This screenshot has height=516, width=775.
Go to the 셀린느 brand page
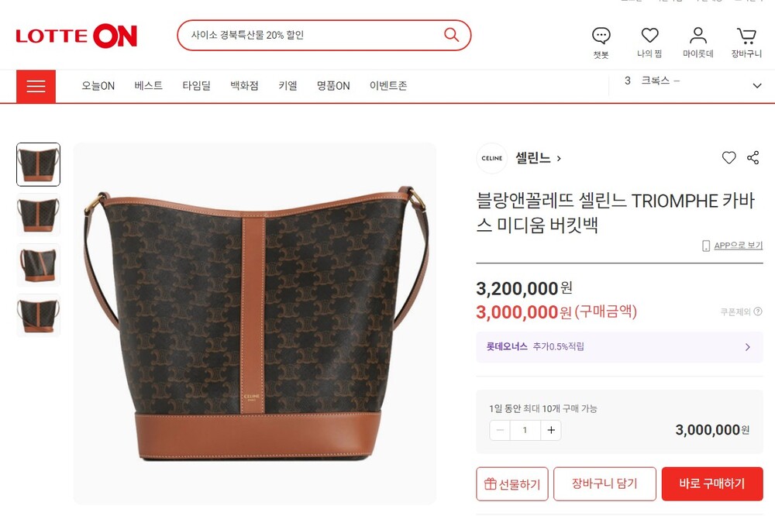[x=539, y=158]
